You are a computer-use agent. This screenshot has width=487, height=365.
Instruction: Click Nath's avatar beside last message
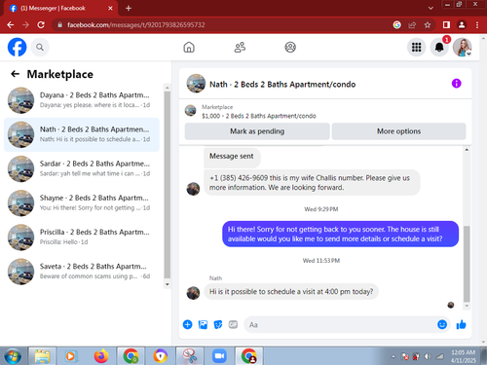click(x=193, y=293)
